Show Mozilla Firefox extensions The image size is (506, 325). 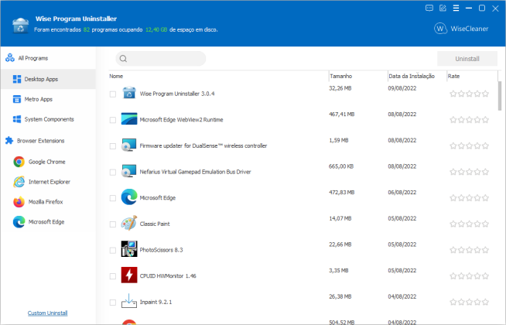[x=48, y=202]
